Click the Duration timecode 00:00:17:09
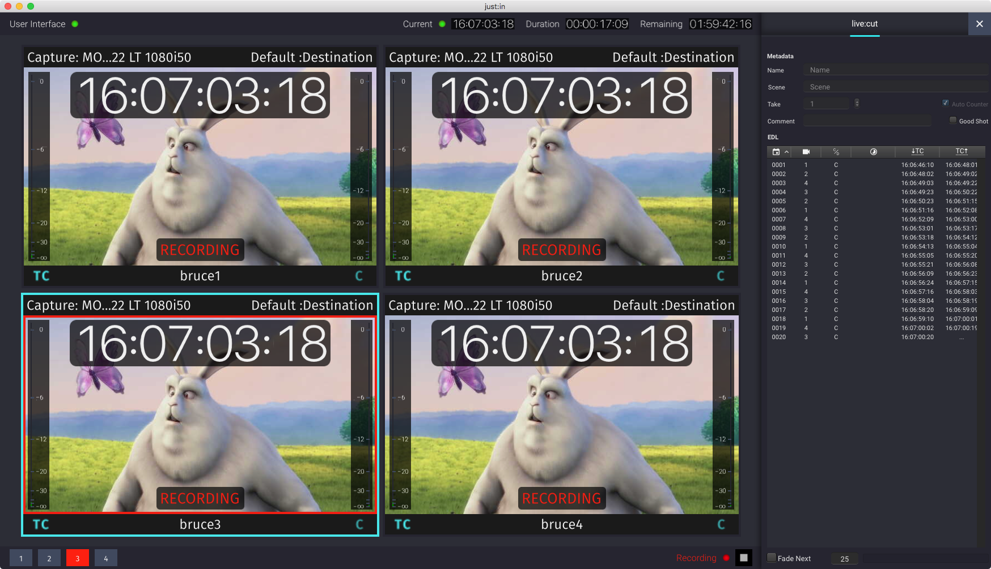991x569 pixels. coord(597,24)
